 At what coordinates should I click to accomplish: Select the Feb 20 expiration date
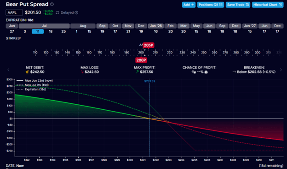(x=170, y=31)
